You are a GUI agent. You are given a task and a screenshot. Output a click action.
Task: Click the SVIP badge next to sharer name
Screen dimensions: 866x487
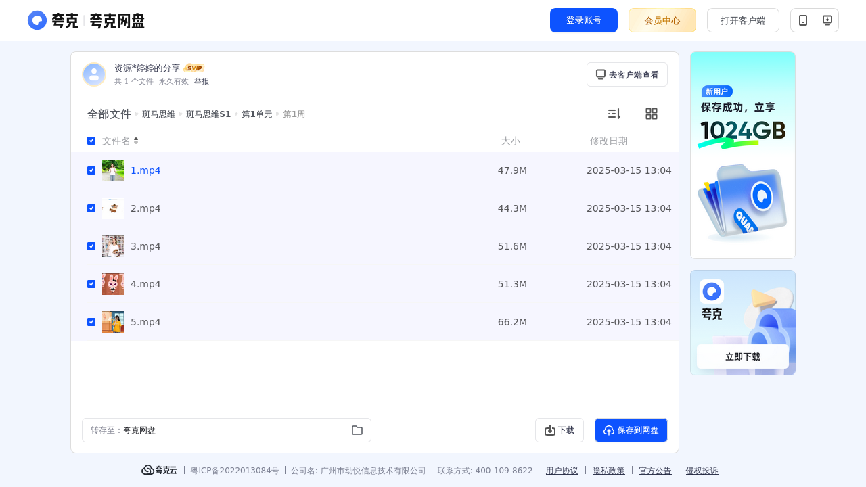194,68
